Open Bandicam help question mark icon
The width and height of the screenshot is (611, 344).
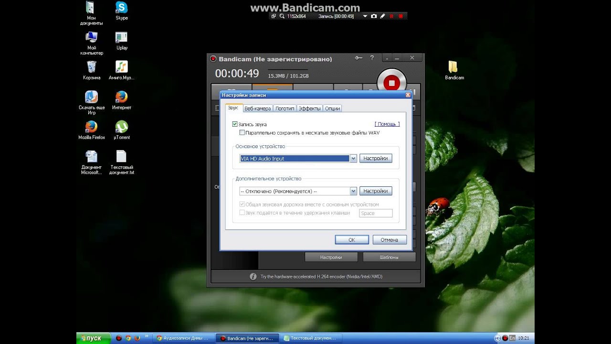tap(372, 58)
